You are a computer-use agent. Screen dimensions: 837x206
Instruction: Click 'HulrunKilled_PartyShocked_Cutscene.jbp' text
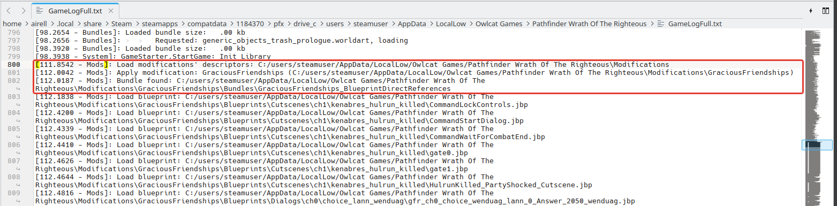point(511,185)
